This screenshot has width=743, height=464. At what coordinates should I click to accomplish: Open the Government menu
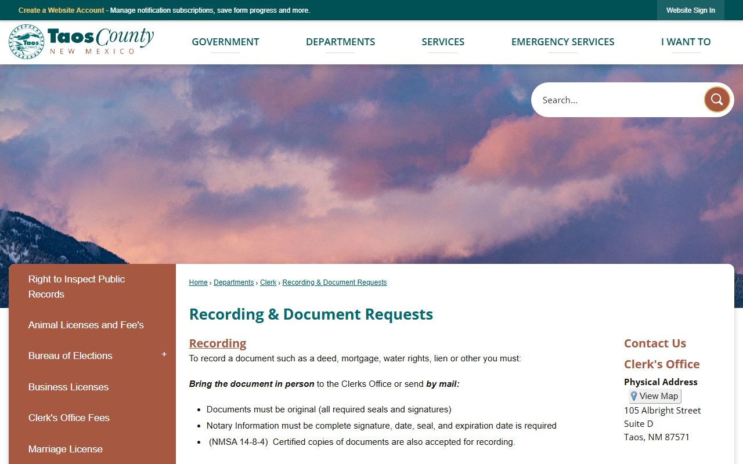225,42
